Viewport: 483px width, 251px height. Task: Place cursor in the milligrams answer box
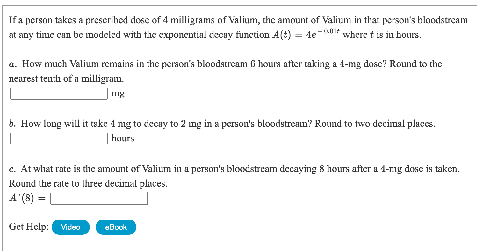point(59,93)
